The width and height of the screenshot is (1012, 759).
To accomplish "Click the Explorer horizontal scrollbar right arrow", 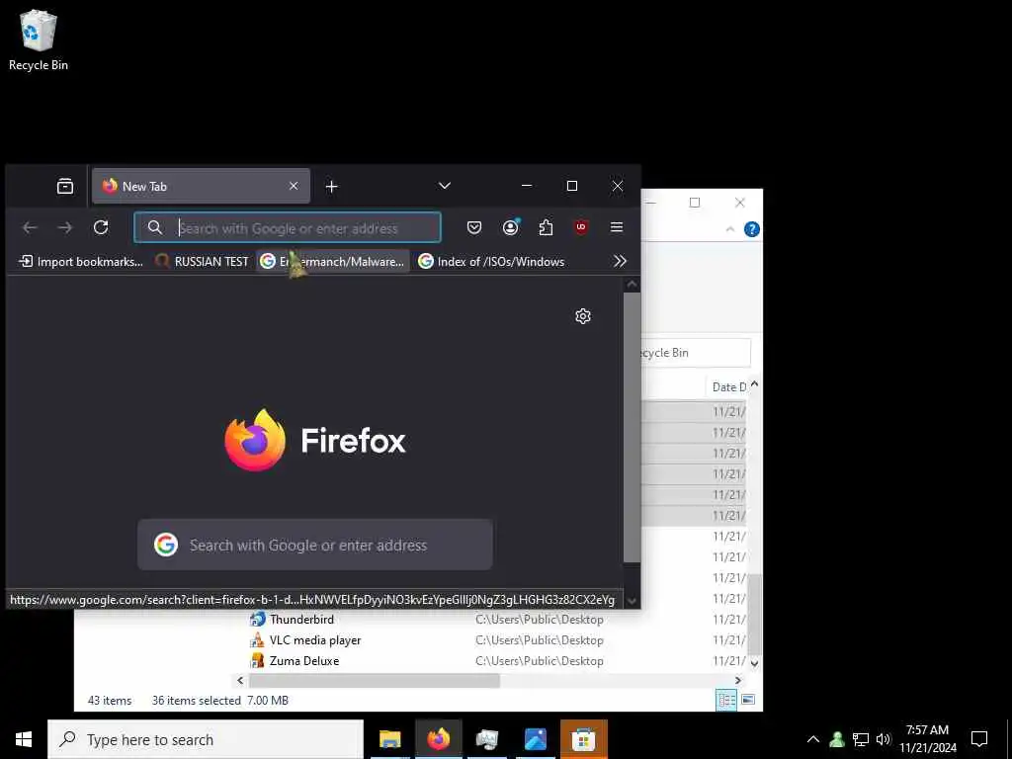I will click(738, 680).
